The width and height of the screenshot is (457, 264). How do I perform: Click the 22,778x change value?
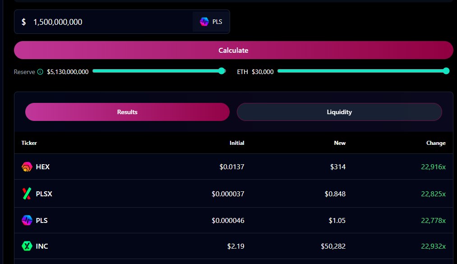pos(433,220)
